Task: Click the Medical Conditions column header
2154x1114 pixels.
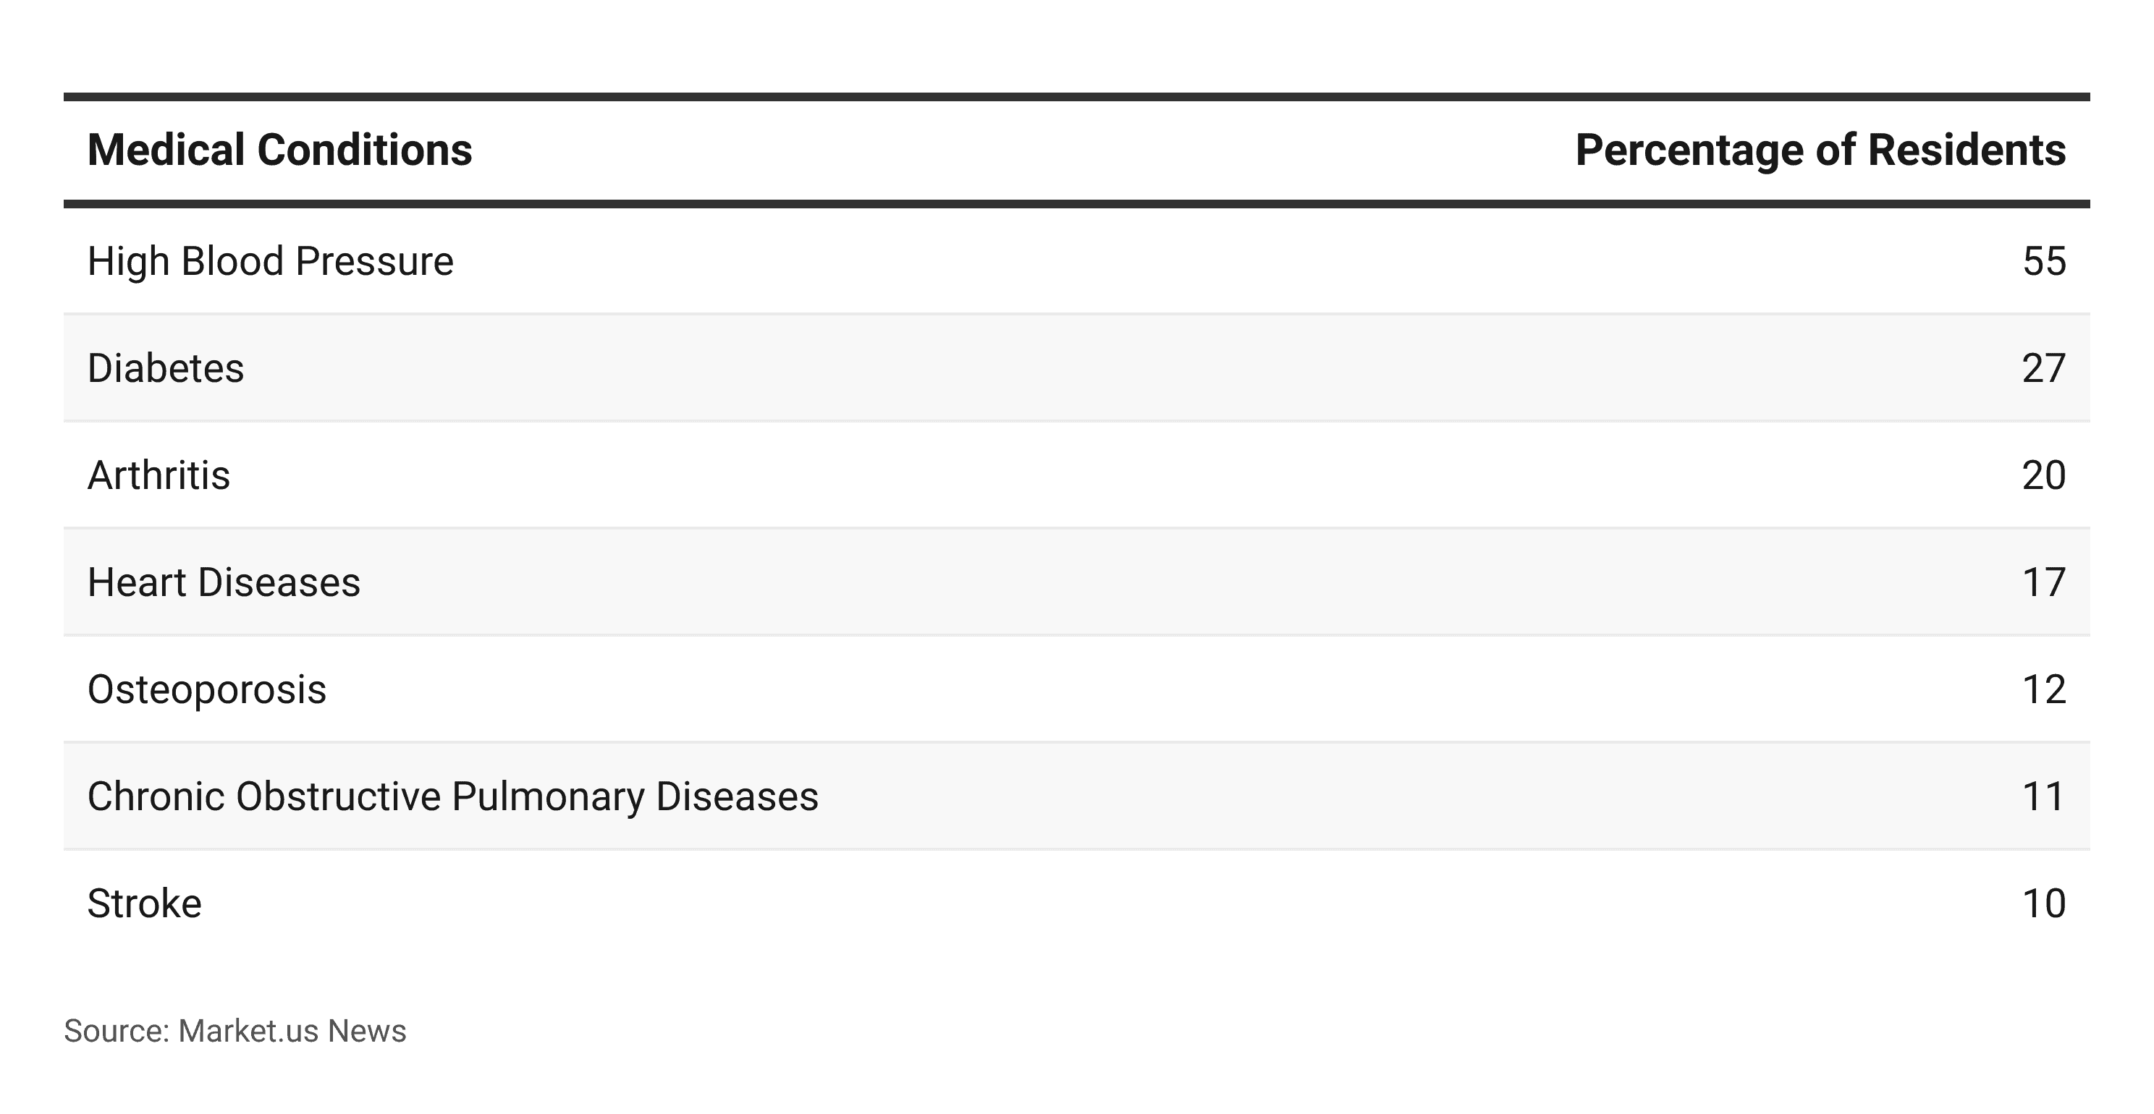Action: pos(279,150)
